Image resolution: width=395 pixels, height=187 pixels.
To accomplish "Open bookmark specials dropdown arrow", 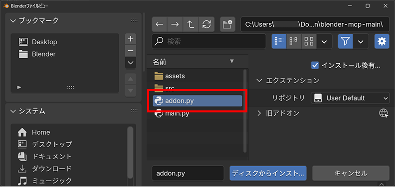I will (x=131, y=63).
